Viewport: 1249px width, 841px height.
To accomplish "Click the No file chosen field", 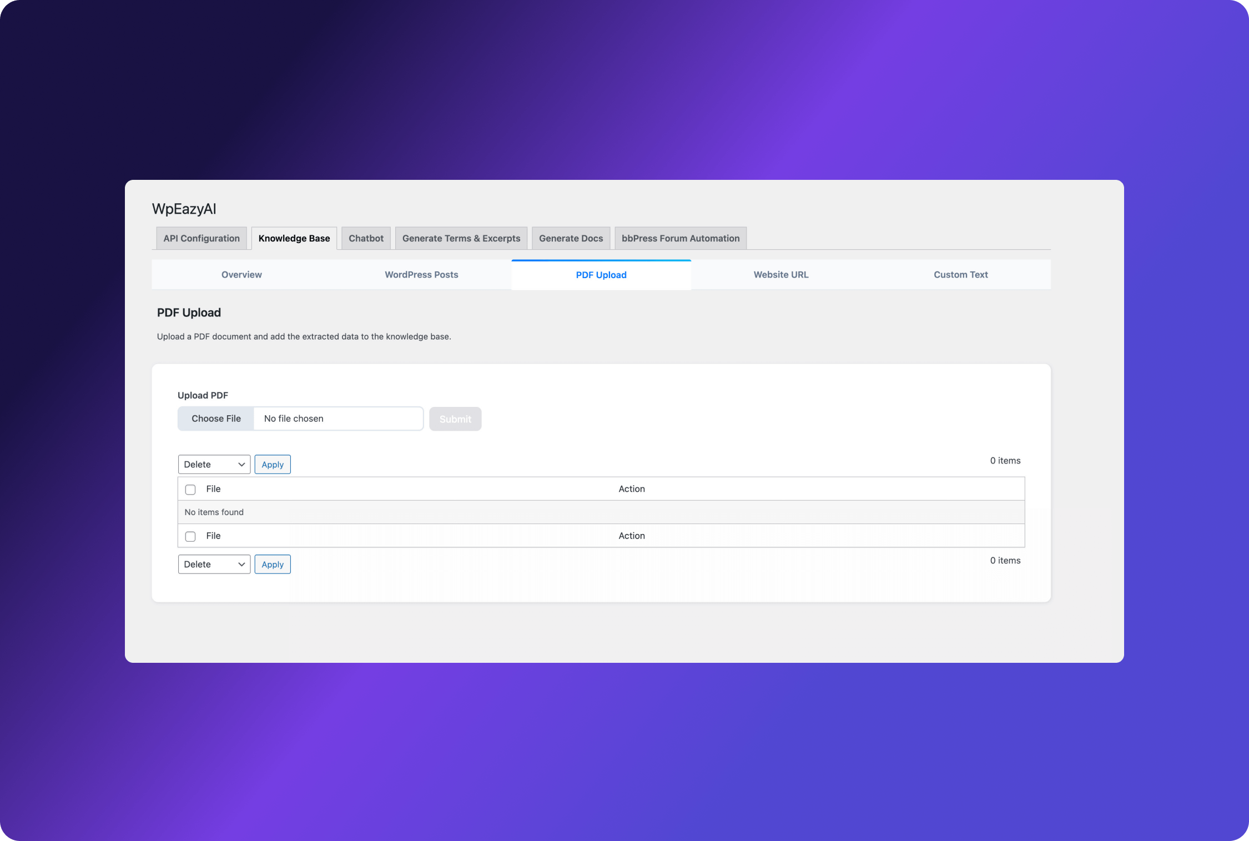I will point(338,419).
